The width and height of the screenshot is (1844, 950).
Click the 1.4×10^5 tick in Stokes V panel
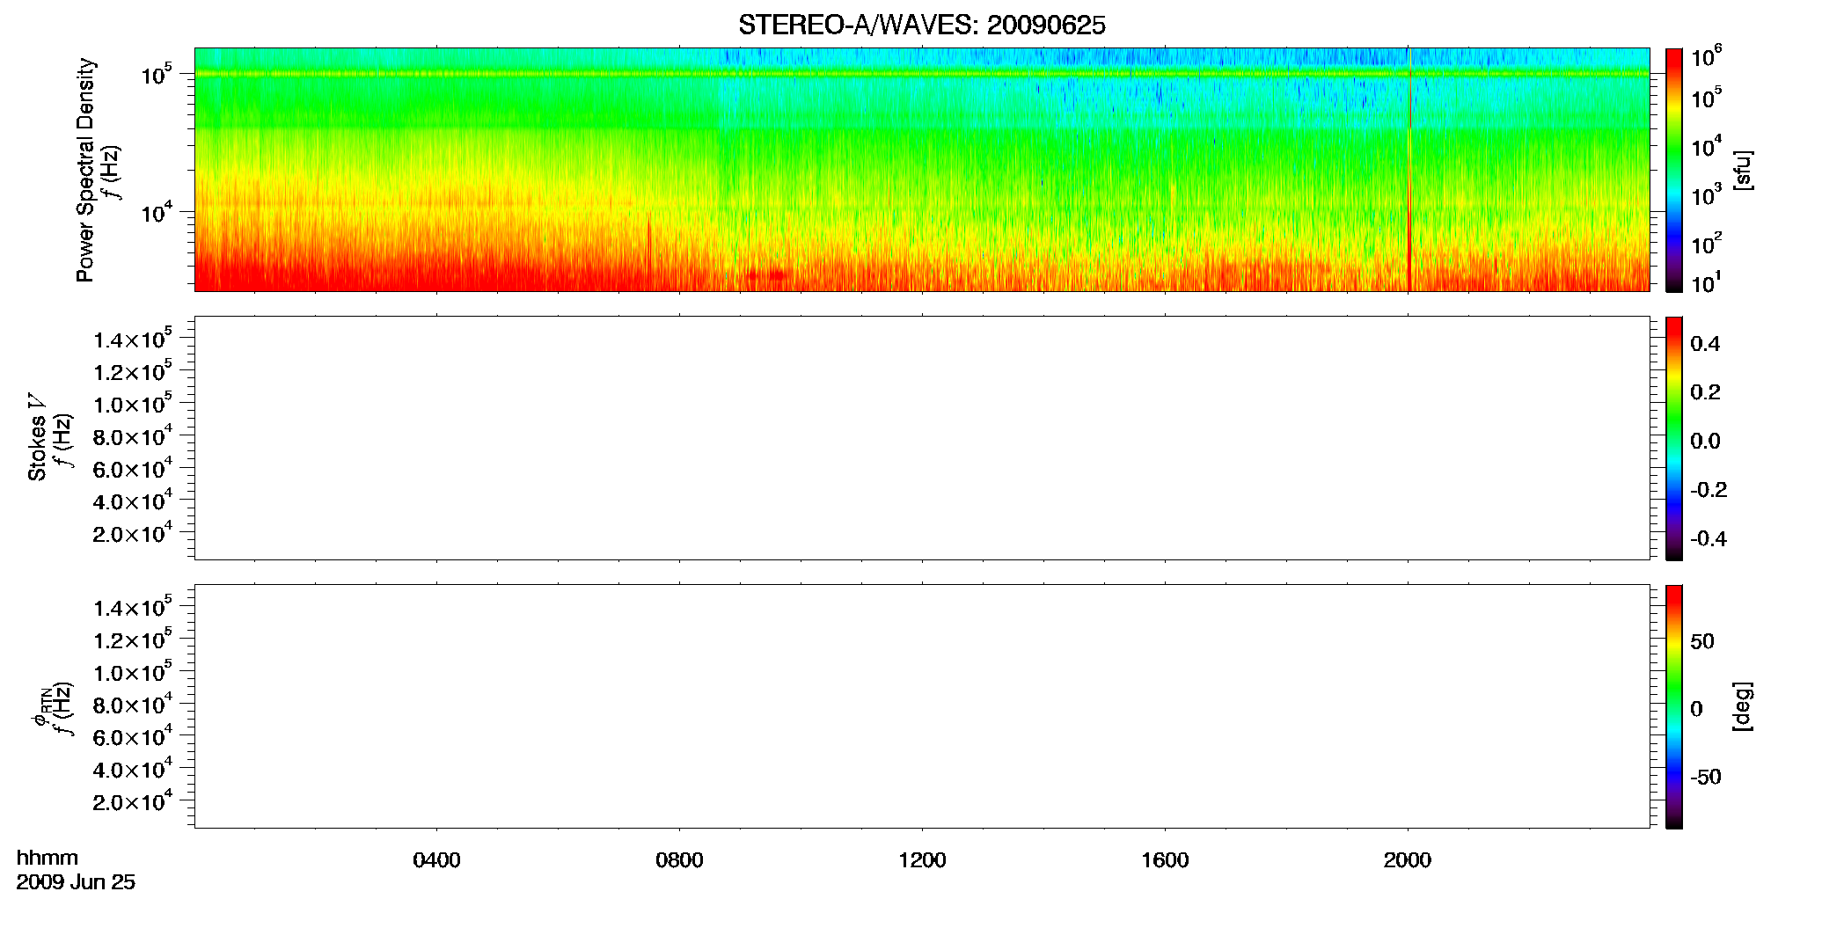point(133,339)
